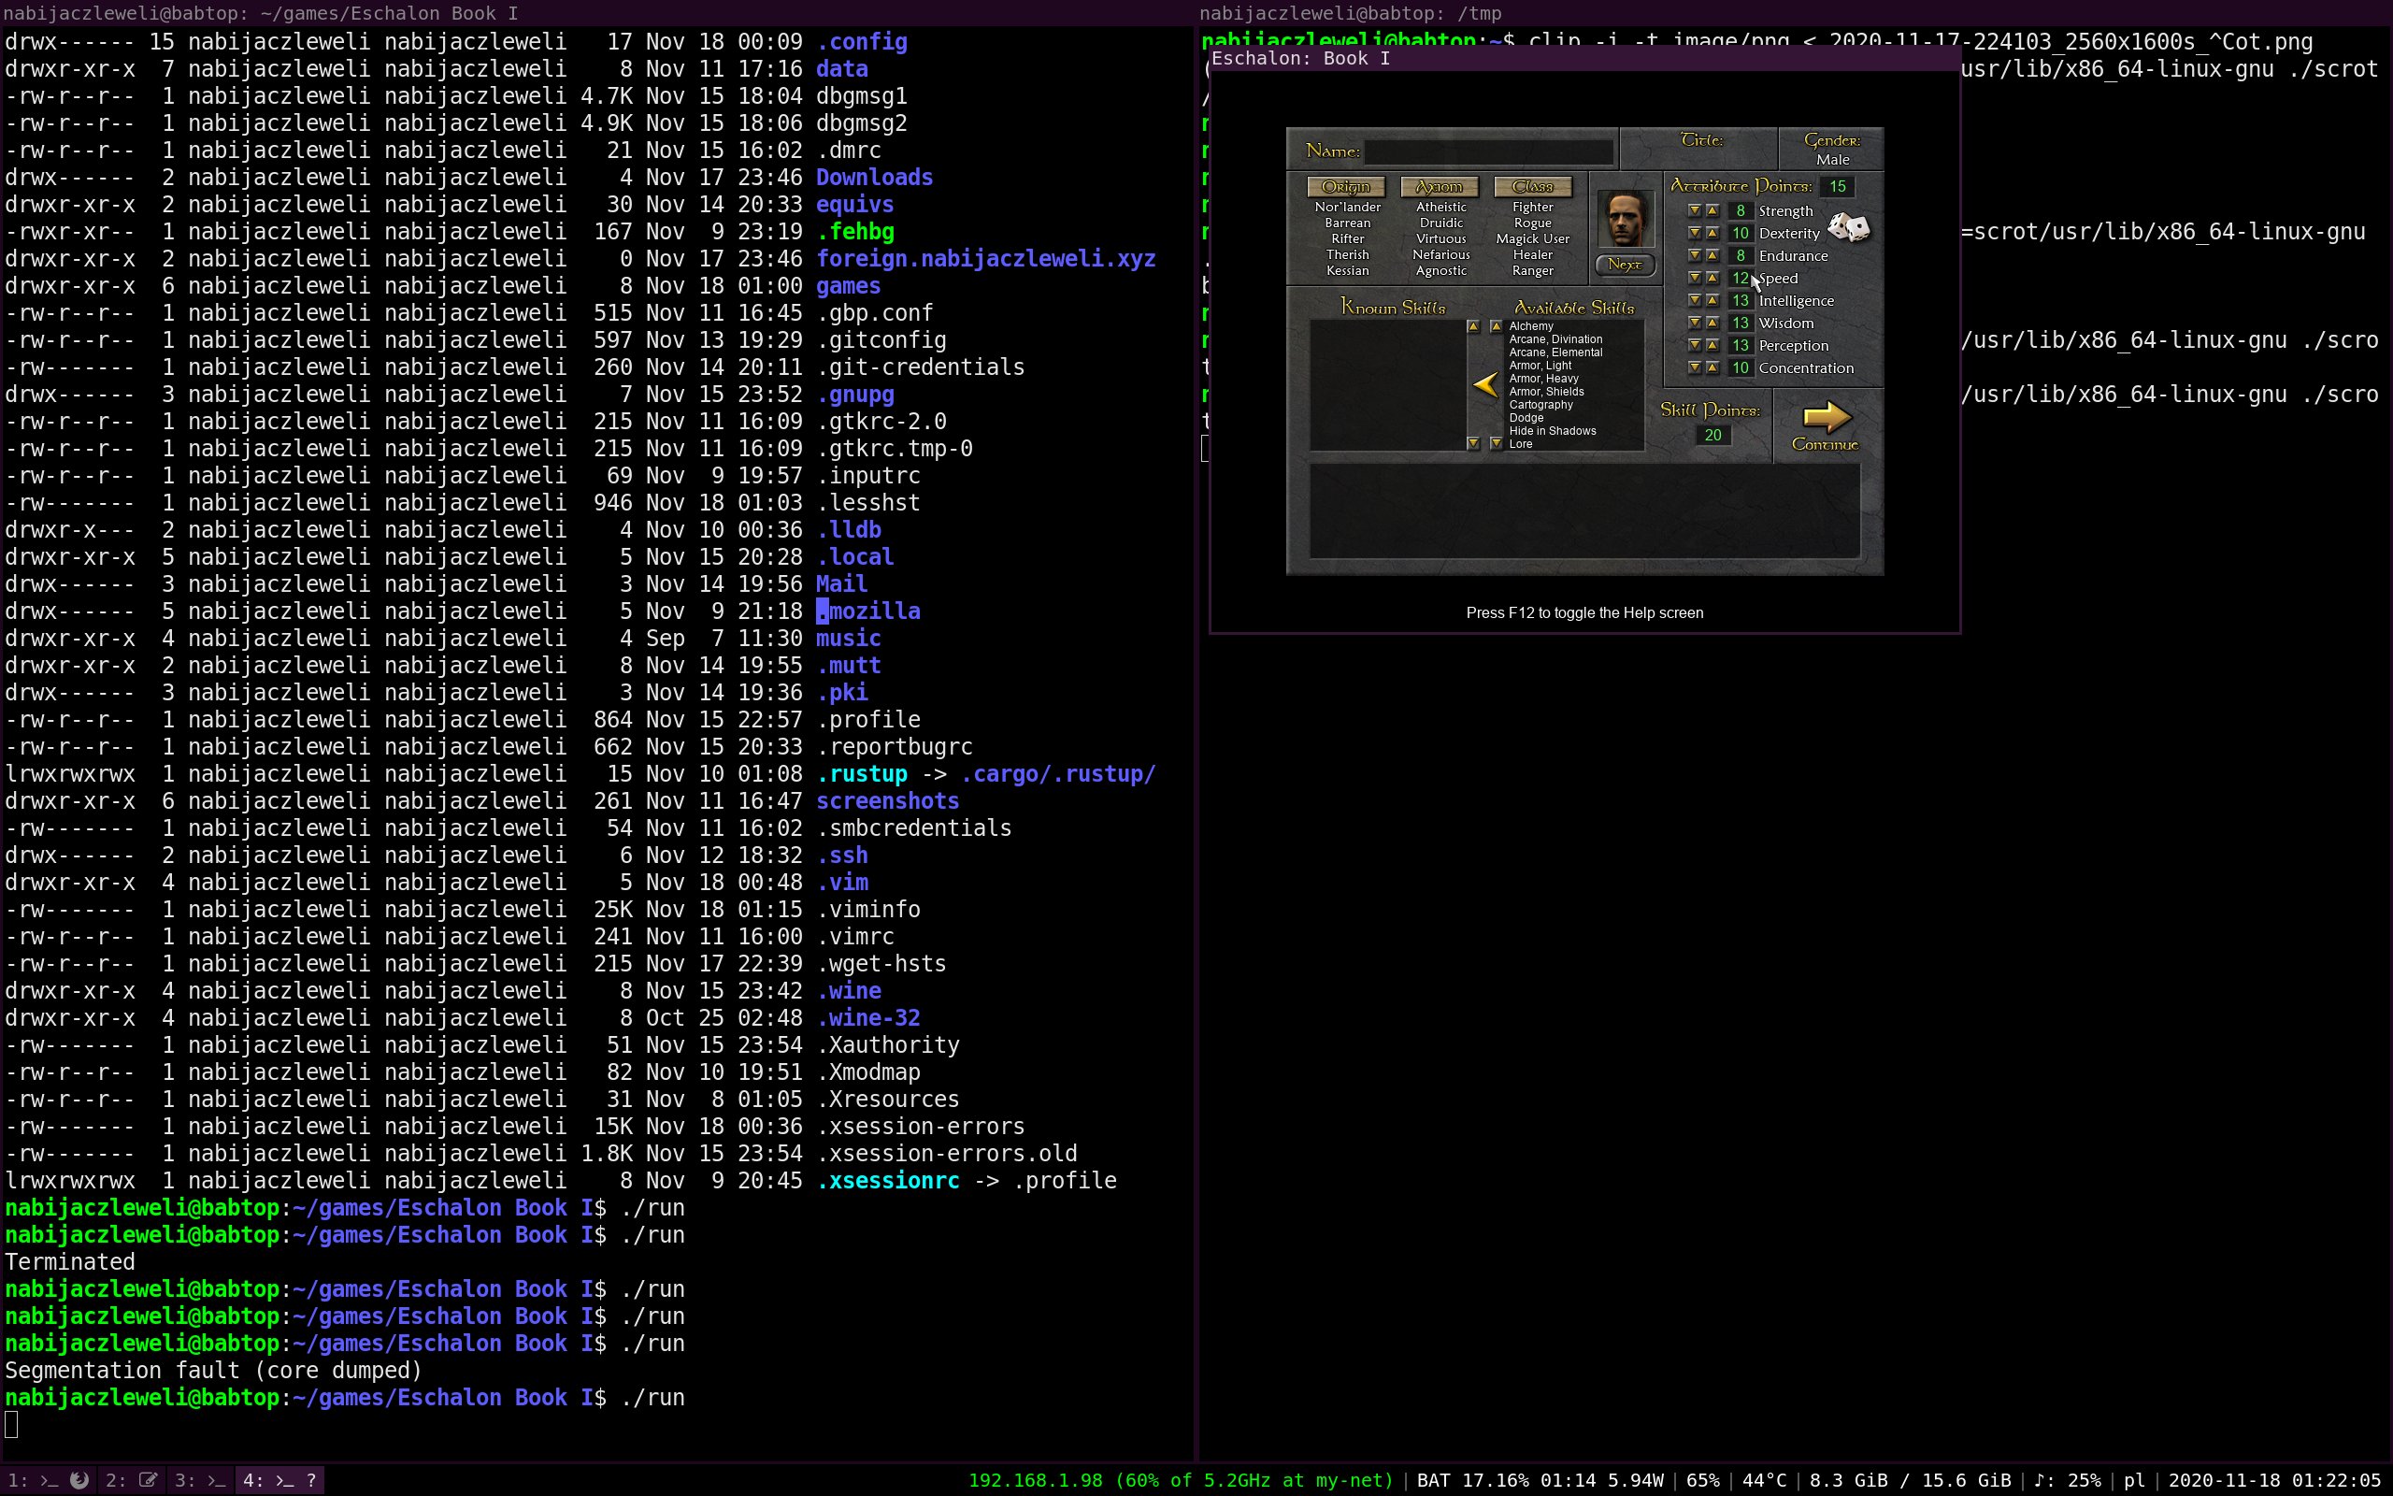This screenshot has height=1496, width=2393.
Task: Decrease Concentration with the down arrow
Action: coord(1694,368)
